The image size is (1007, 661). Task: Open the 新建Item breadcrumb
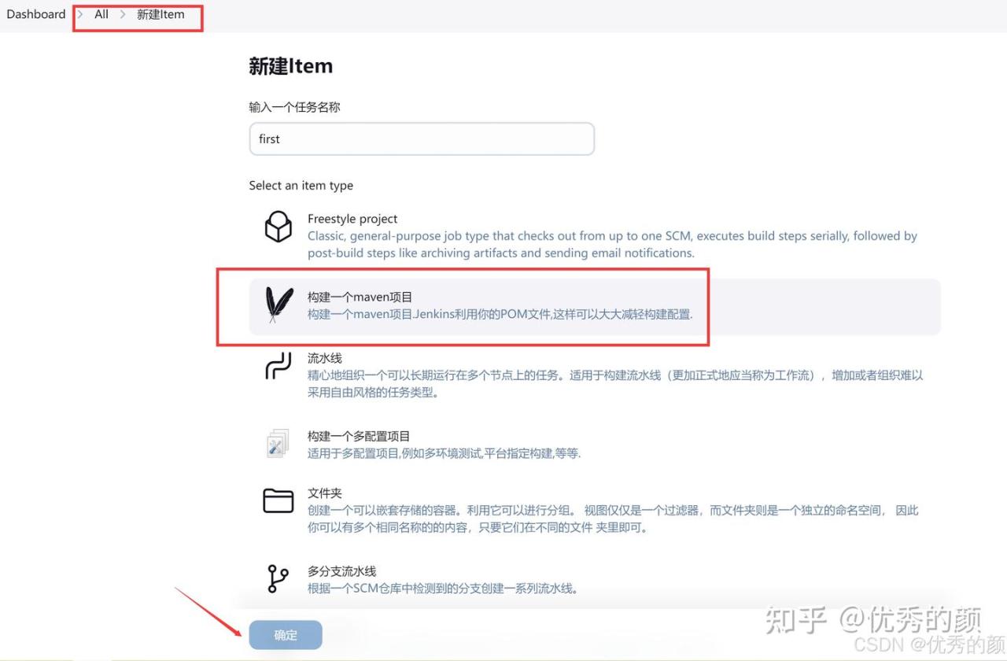click(x=160, y=14)
